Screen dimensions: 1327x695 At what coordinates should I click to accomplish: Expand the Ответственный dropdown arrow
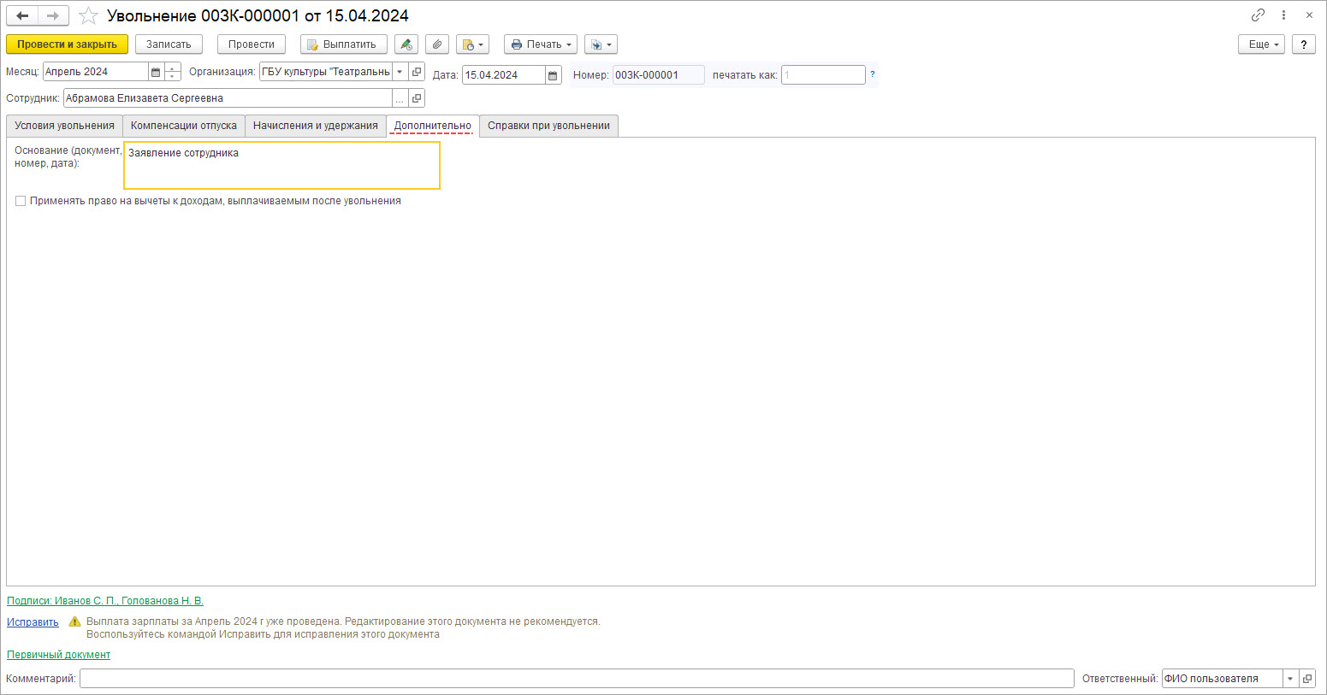(x=1290, y=679)
